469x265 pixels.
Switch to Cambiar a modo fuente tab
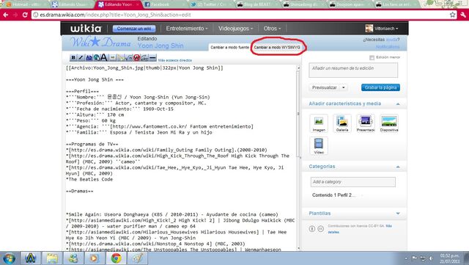[x=229, y=48]
